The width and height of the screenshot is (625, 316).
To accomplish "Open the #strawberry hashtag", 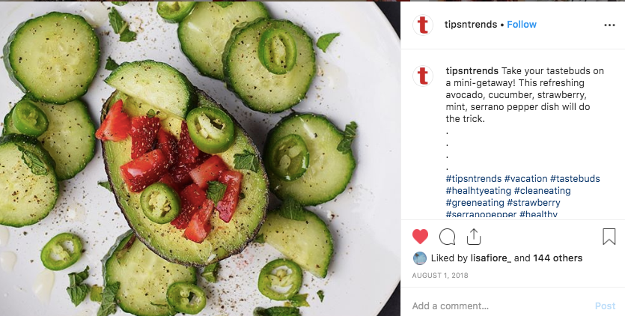I will click(534, 203).
